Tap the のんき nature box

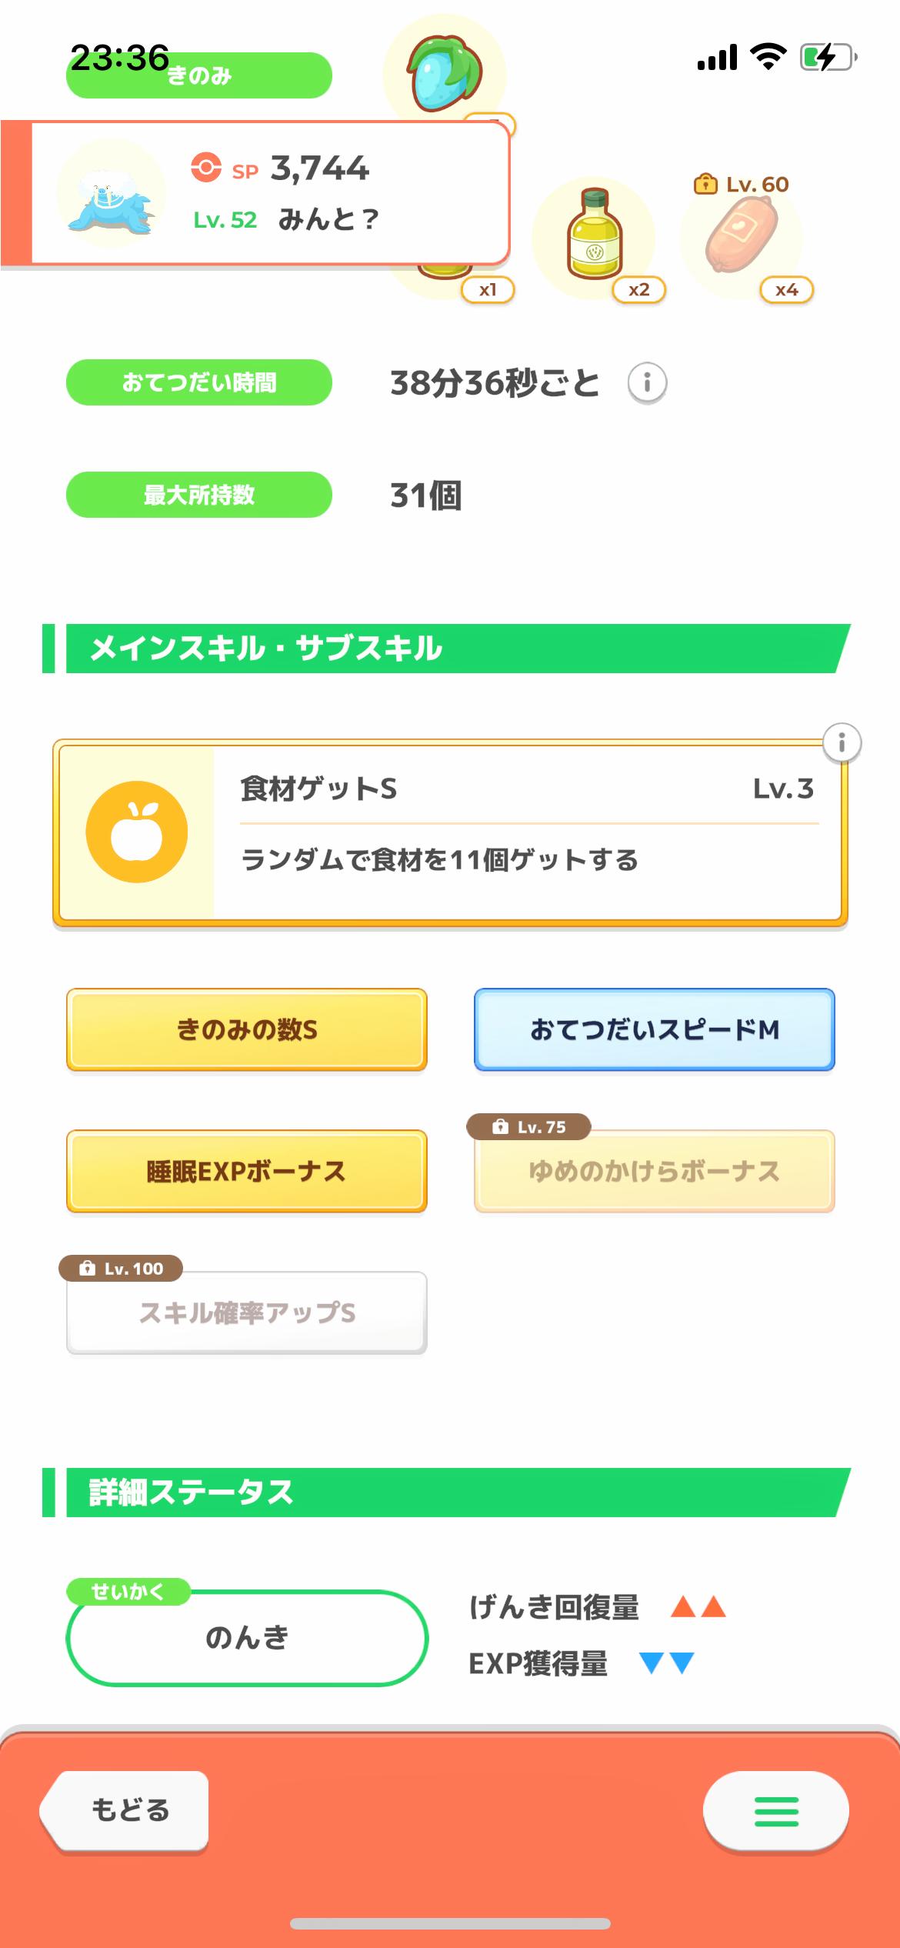point(247,1637)
